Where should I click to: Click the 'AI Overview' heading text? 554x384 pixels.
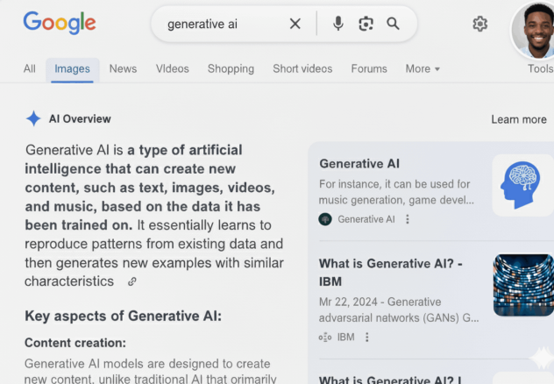point(80,119)
